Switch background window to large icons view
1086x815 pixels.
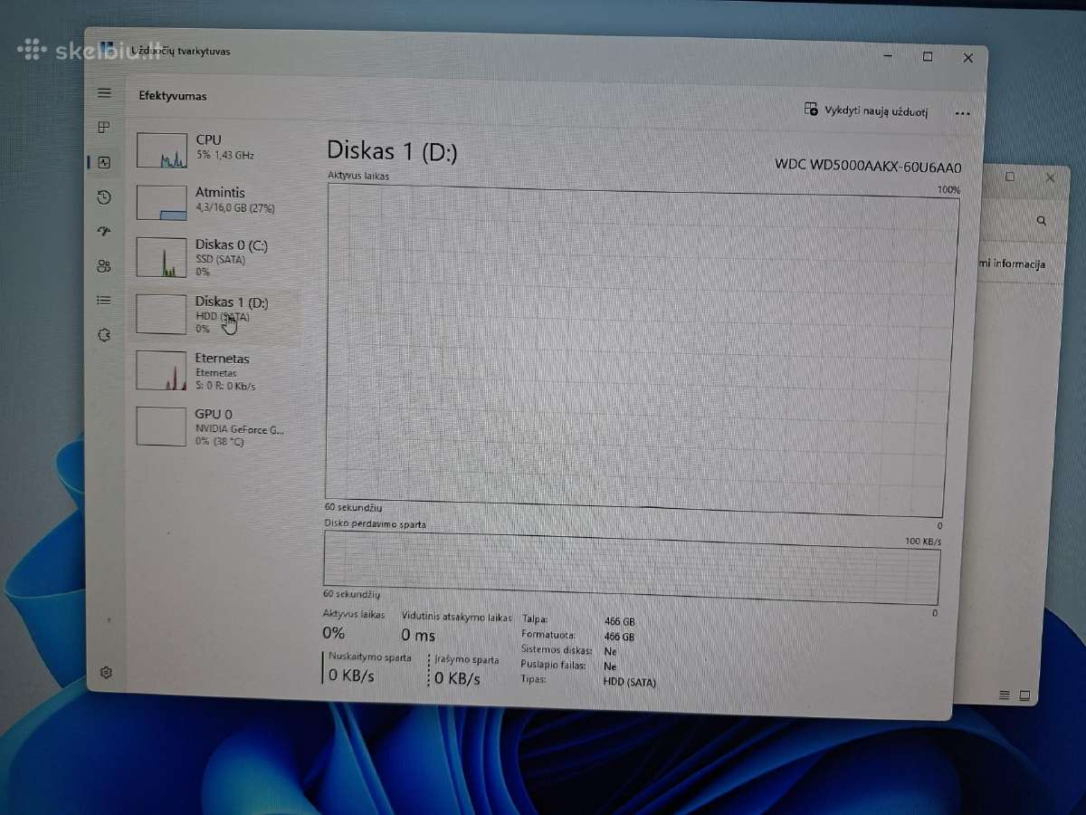point(1024,695)
